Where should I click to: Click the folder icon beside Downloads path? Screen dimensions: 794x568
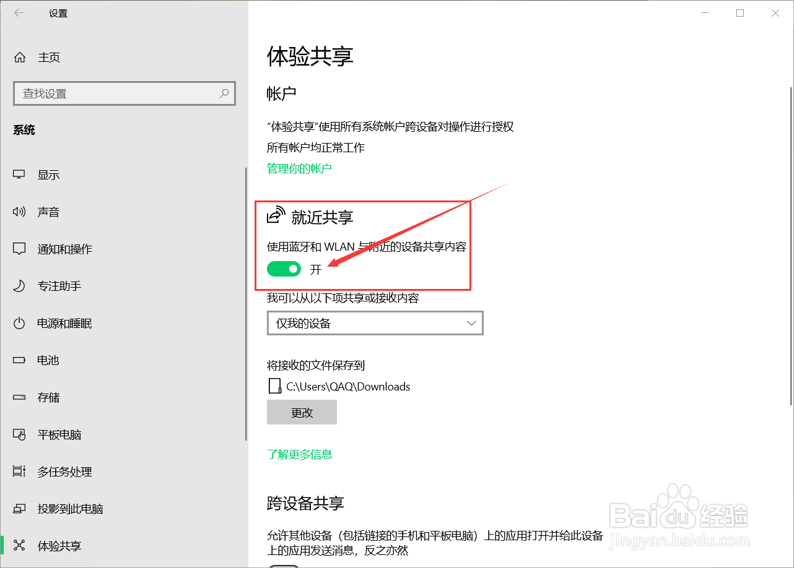pyautogui.click(x=274, y=387)
